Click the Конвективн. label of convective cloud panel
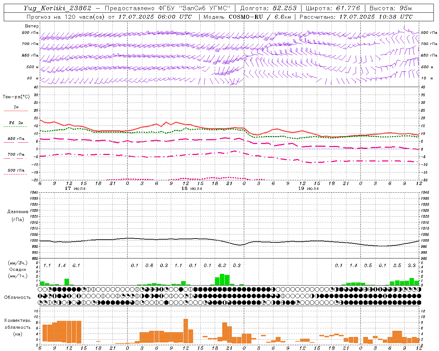 pyautogui.click(x=18, y=320)
